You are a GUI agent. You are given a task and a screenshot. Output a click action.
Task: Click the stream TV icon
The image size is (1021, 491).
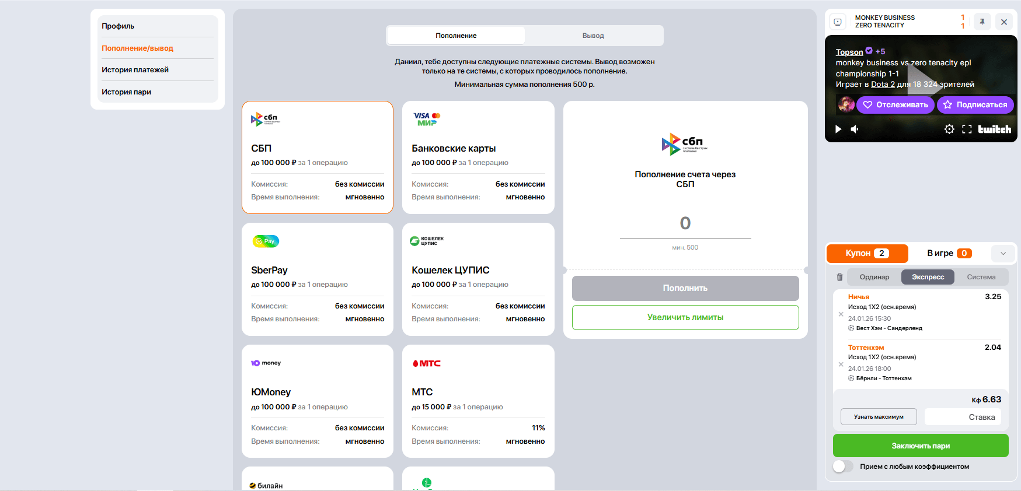838,22
